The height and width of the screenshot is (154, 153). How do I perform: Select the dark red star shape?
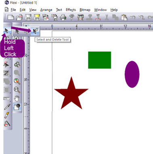point(71,94)
